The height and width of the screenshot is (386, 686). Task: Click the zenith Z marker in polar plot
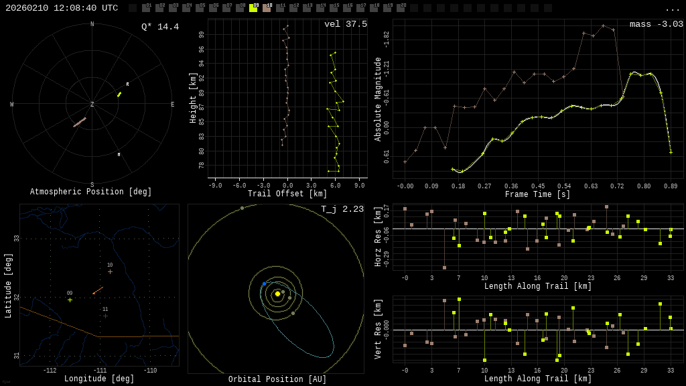click(x=92, y=105)
